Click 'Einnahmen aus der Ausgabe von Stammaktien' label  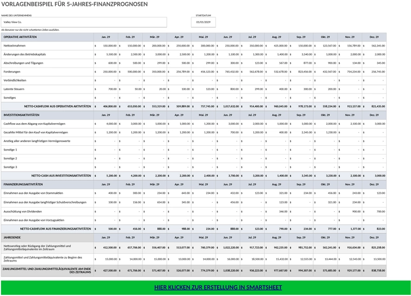click(33, 193)
